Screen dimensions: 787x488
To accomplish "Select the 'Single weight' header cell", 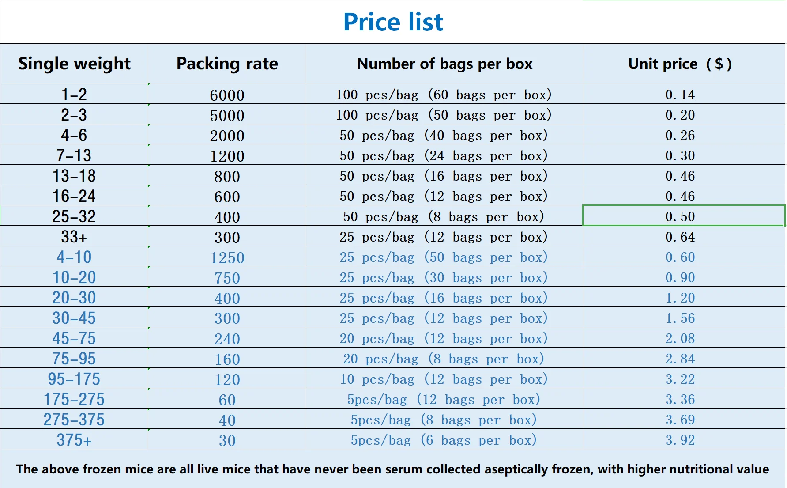I will [74, 64].
